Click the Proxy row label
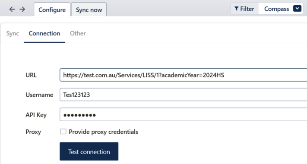This screenshot has width=307, height=164. point(33,132)
